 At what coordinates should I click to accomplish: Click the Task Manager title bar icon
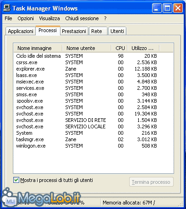(x=7, y=8)
